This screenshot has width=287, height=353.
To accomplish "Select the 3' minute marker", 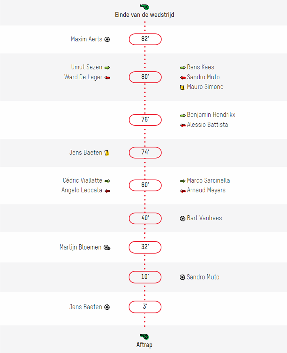I will [x=145, y=307].
